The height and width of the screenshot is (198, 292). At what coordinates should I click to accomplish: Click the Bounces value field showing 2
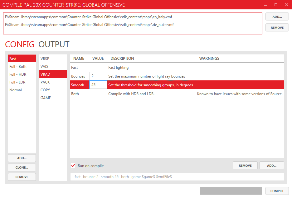(98, 76)
